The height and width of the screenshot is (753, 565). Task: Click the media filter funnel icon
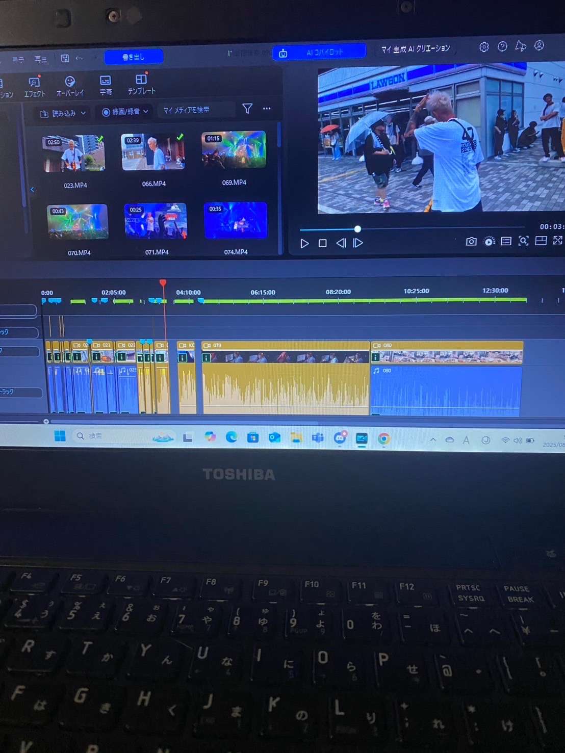(x=247, y=108)
